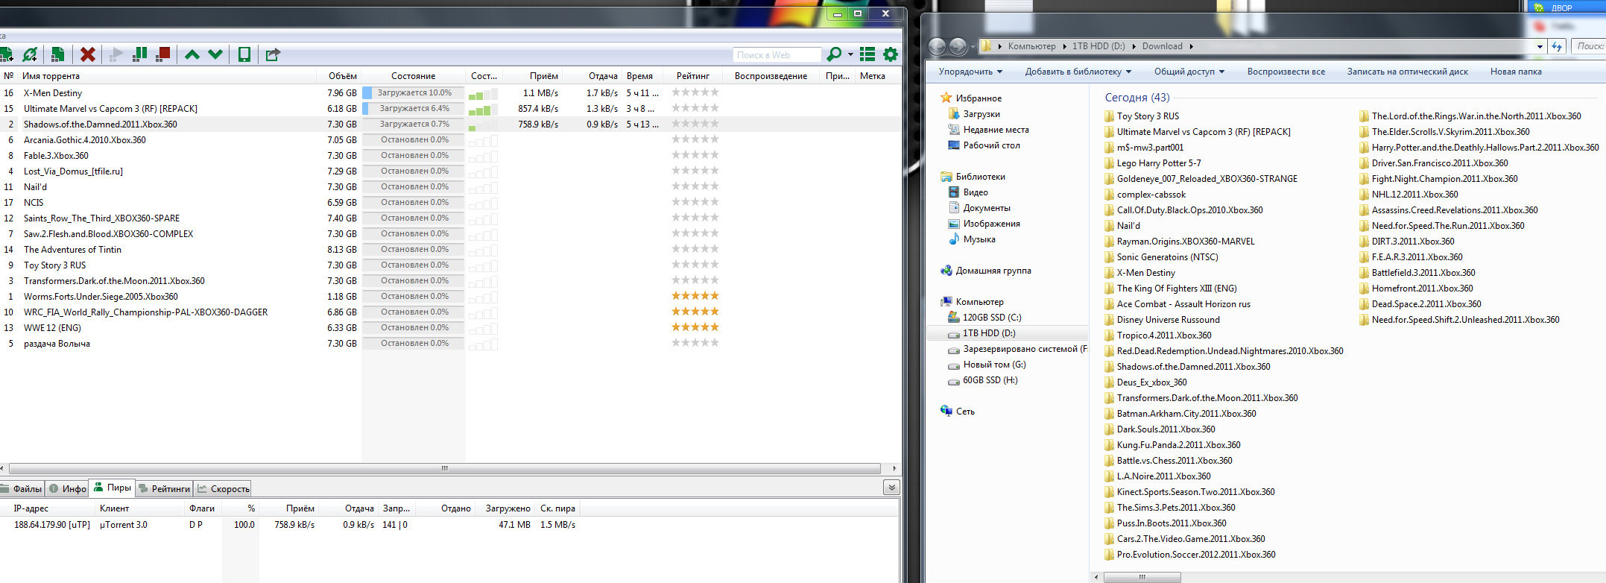This screenshot has height=583, width=1606.
Task: Click the 60GB SSD (H:) drive icon
Action: click(x=953, y=380)
